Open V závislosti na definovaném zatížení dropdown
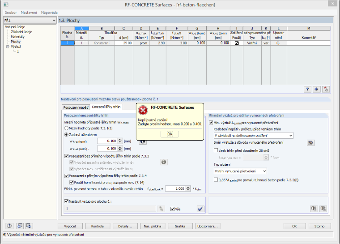Viewport: 340px width, 244px height. (x=291, y=136)
